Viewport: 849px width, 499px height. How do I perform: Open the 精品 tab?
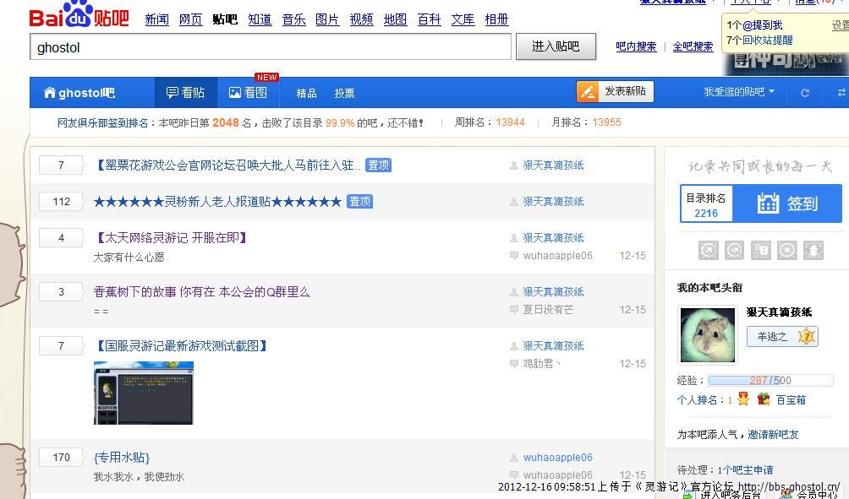306,94
